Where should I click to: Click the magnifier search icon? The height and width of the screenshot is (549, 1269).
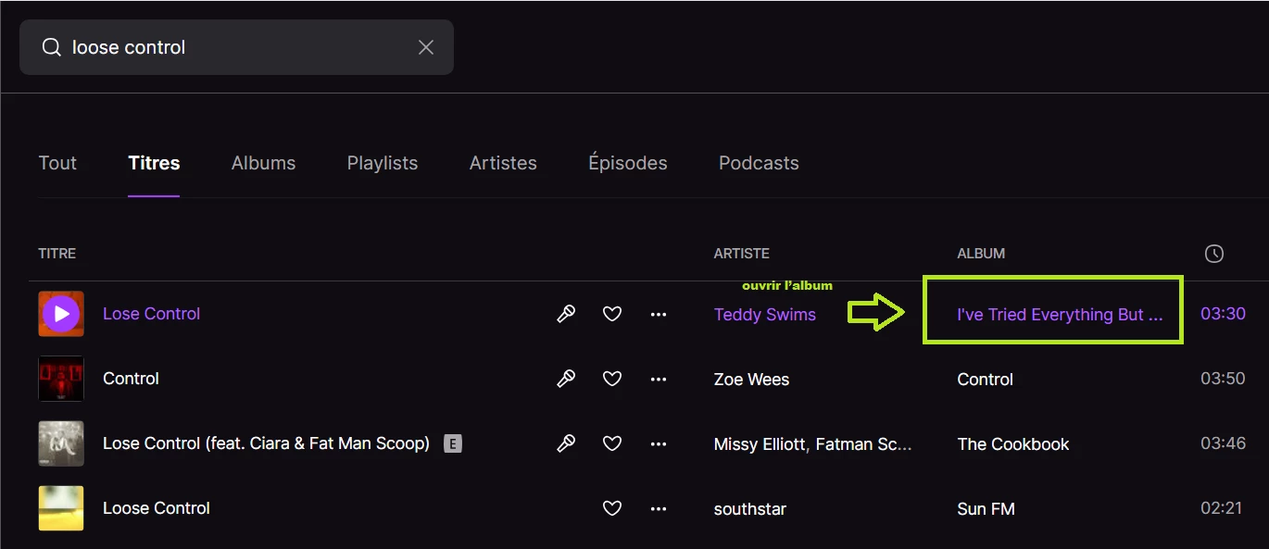[52, 47]
